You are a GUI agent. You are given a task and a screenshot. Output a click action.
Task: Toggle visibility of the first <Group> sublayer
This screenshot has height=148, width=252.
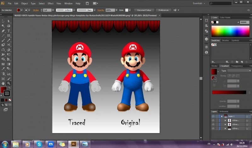click(213, 120)
